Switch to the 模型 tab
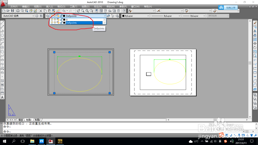258x145 pixels. tap(21, 120)
